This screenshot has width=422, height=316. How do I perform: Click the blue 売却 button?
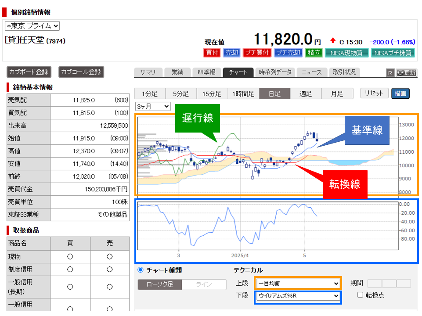click(232, 53)
